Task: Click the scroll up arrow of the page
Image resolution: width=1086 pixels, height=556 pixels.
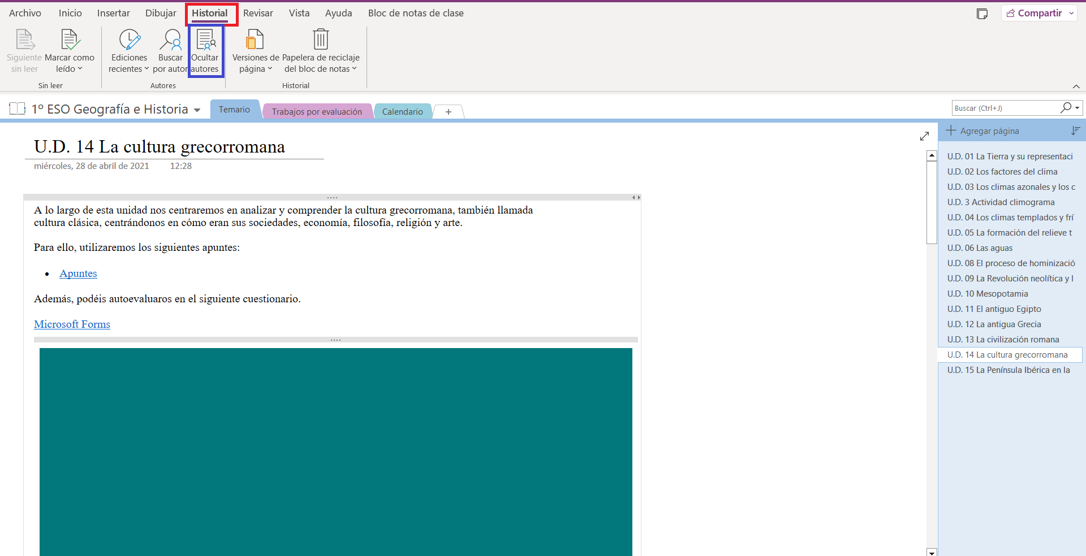Action: tap(932, 155)
